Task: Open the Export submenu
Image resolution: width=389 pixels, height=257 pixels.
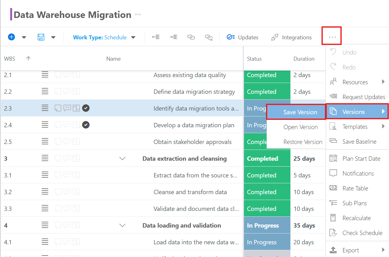Action: point(357,250)
